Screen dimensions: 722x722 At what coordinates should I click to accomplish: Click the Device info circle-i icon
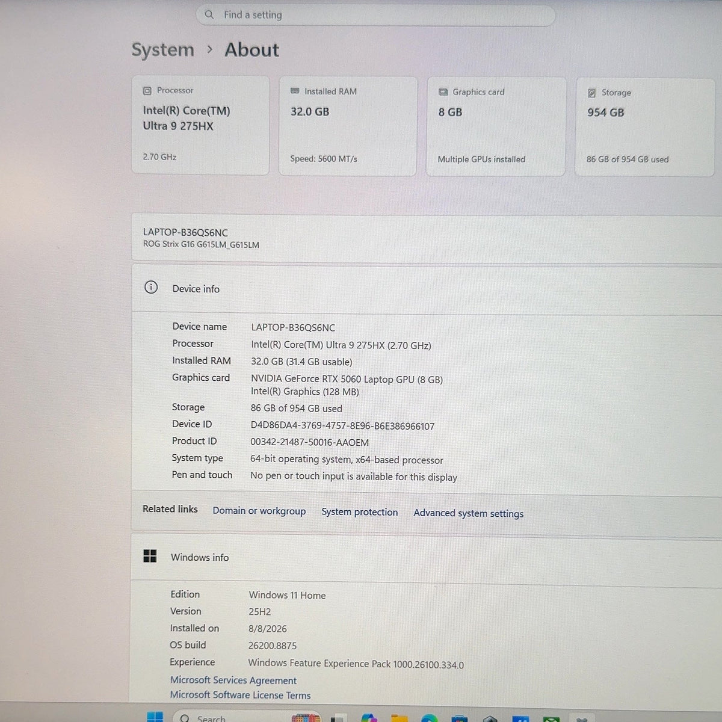(151, 288)
